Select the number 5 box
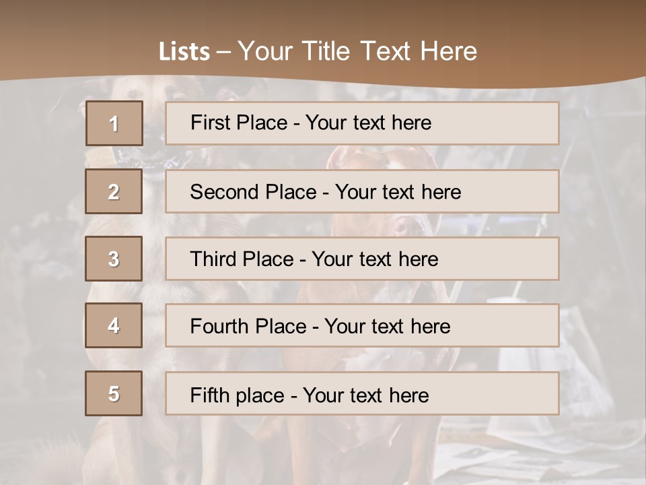The height and width of the screenshot is (485, 646). tap(114, 393)
